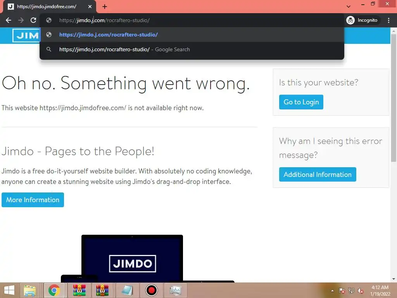Click the Go to Login button

[x=301, y=102]
